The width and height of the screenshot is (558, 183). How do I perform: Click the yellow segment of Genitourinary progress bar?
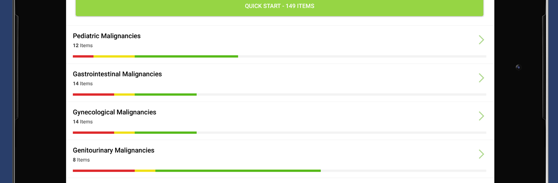[x=145, y=171]
